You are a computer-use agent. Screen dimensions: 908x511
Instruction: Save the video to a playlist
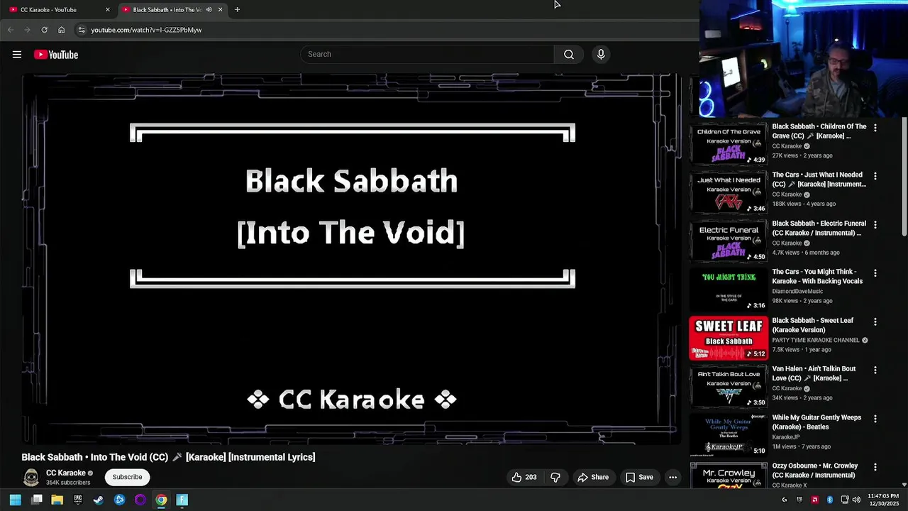(x=638, y=477)
